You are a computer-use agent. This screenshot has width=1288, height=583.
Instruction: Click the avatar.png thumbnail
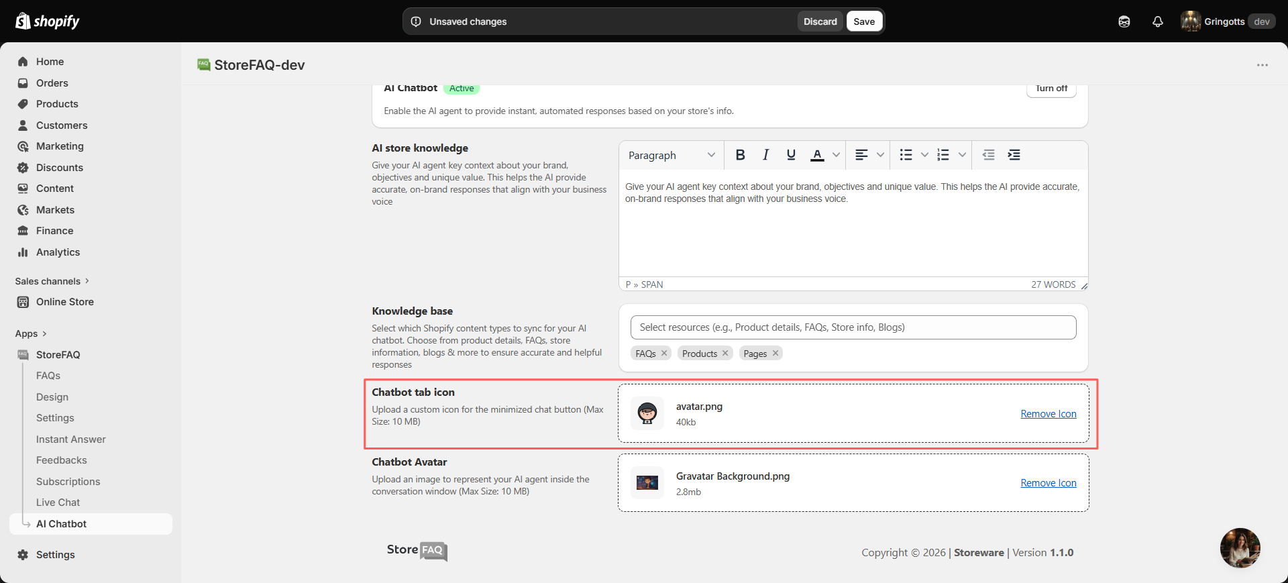coord(647,413)
